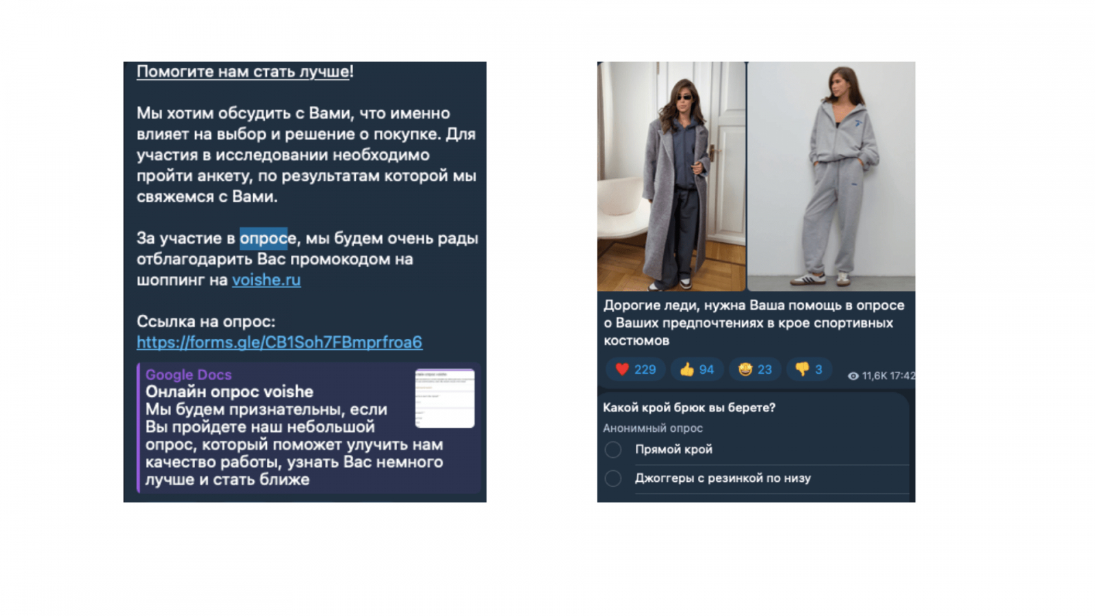
Task: Click the thumbs down reaction with 3
Action: [x=808, y=370]
